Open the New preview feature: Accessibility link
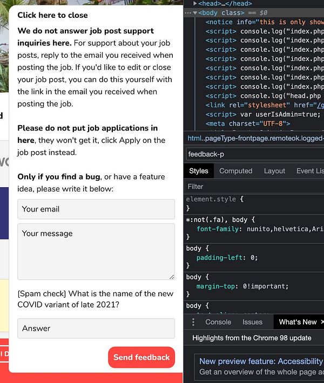Viewport: 324px width, 383px height. point(261,361)
